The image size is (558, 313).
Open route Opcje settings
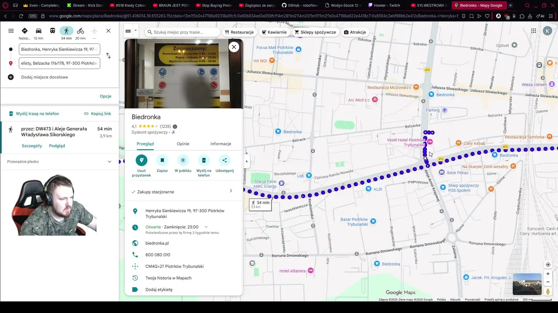[x=105, y=96]
